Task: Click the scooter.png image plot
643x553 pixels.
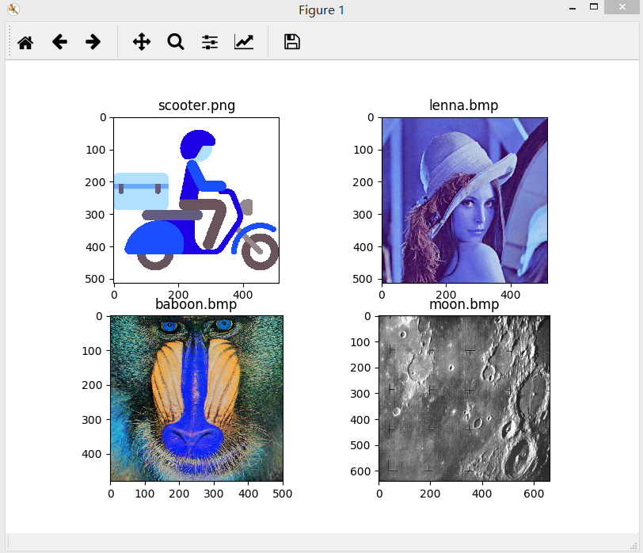Action: click(x=196, y=200)
